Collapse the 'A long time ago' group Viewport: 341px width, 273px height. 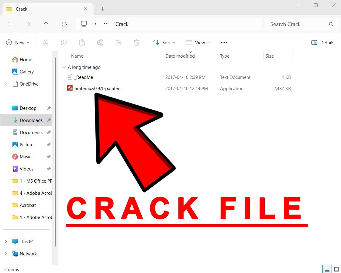pos(64,67)
